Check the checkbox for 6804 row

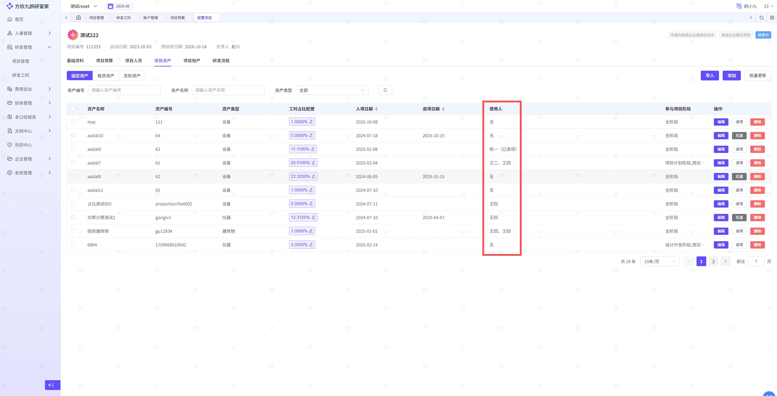[x=73, y=245]
